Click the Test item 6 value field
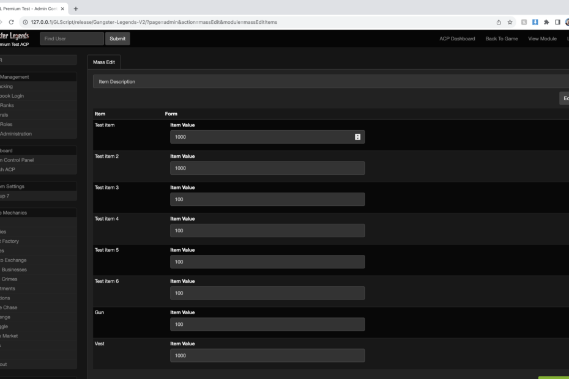The height and width of the screenshot is (379, 569). pyautogui.click(x=267, y=293)
